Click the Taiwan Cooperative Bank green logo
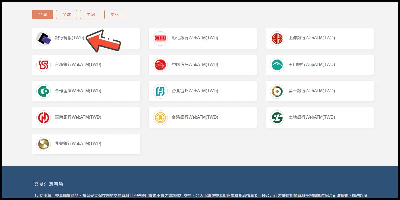Screen dimensions: 400x200 click(43, 91)
